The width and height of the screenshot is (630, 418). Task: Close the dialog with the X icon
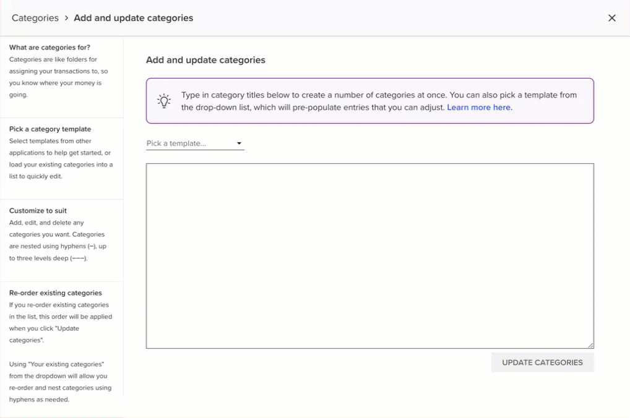(x=611, y=18)
